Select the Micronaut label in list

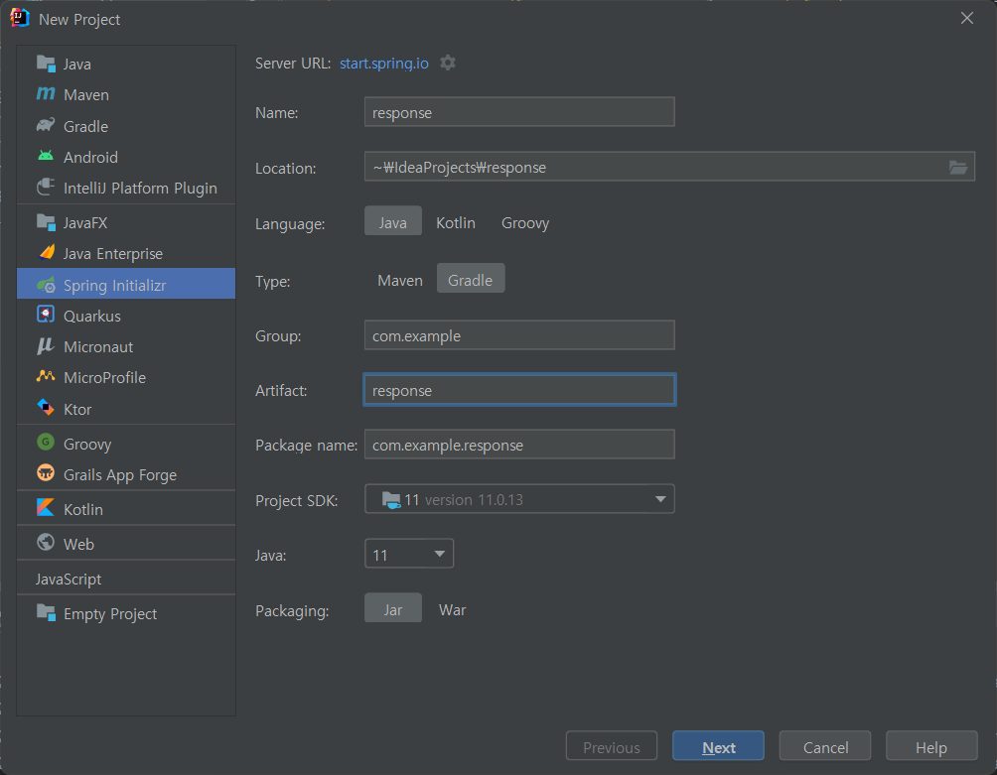98,347
